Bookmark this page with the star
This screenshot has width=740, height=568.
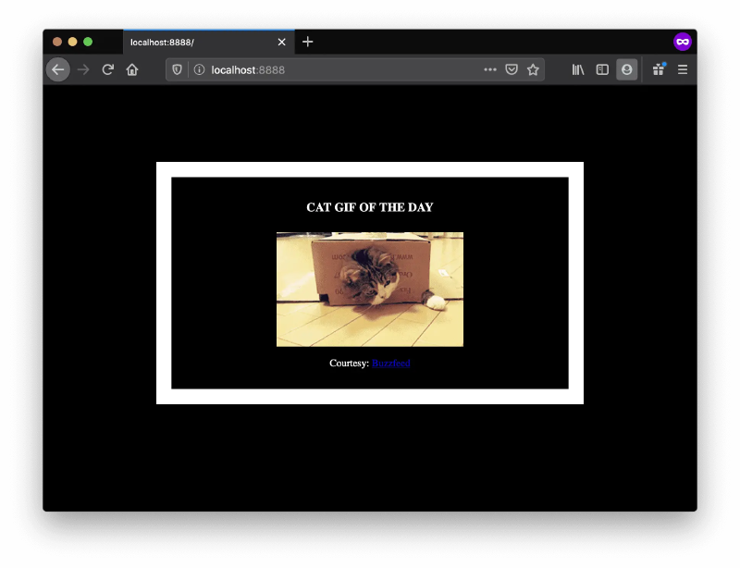tap(533, 69)
